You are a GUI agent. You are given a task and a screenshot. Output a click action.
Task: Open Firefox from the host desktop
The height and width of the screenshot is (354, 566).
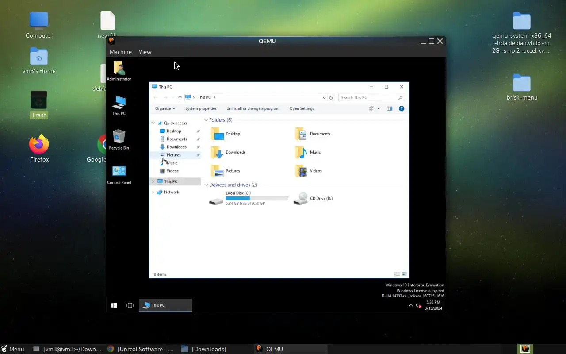pyautogui.click(x=39, y=148)
